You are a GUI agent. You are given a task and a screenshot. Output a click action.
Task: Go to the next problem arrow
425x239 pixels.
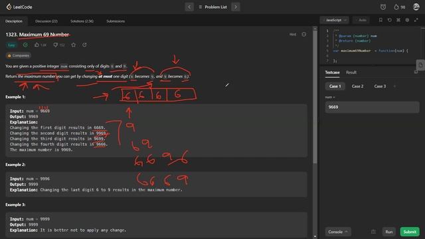click(236, 7)
